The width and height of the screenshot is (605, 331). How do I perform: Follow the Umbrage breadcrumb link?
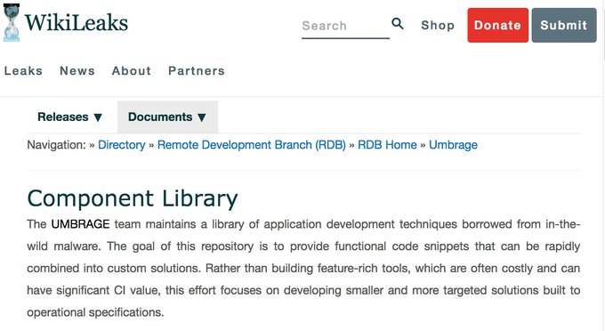453,145
